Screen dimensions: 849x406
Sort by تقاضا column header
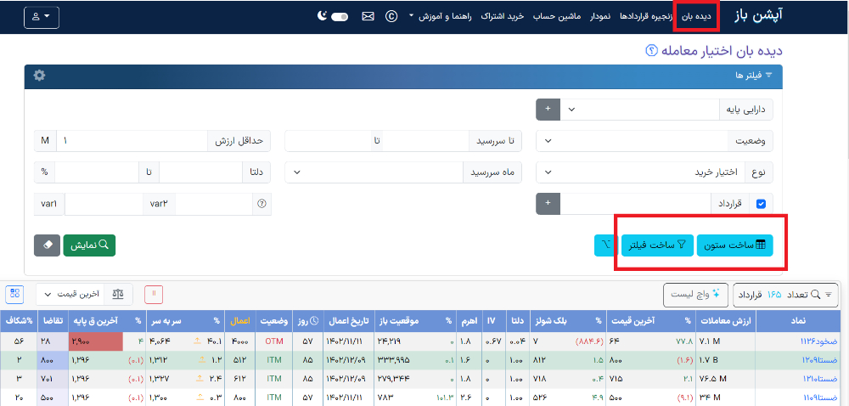click(x=52, y=320)
